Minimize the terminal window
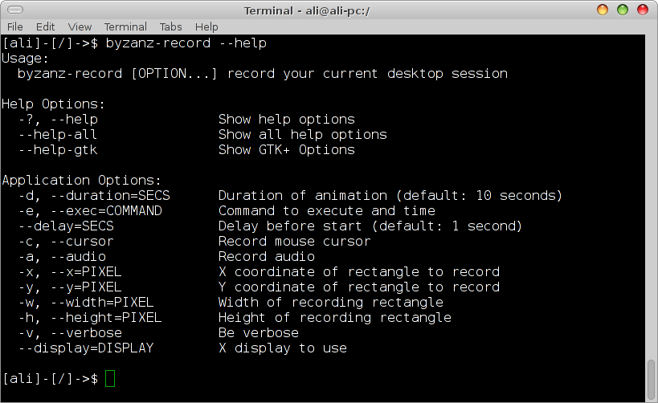Screen dimensions: 658x403 603,10
